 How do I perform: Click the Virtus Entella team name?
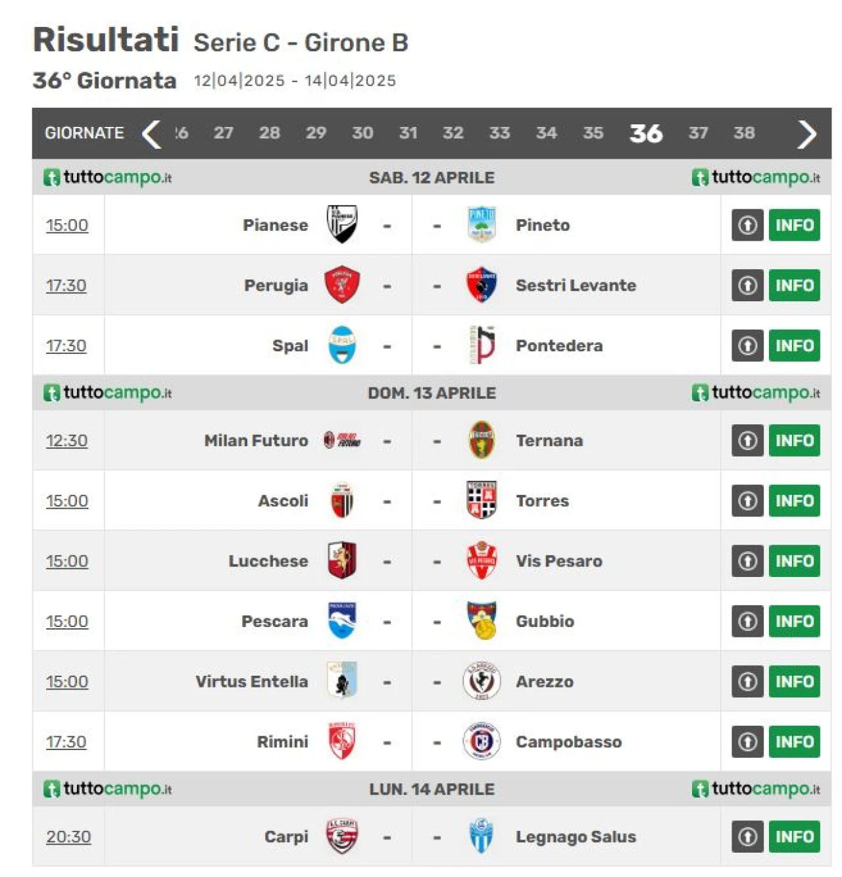point(251,682)
